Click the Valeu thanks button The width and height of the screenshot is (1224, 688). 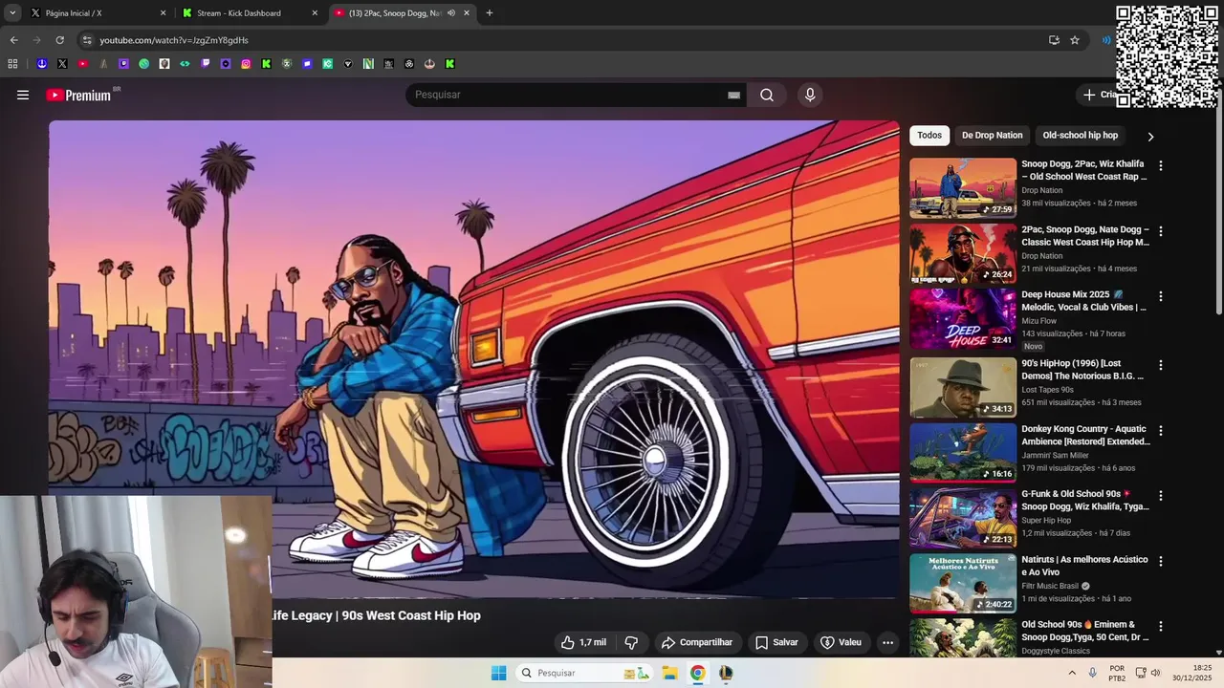(x=841, y=642)
